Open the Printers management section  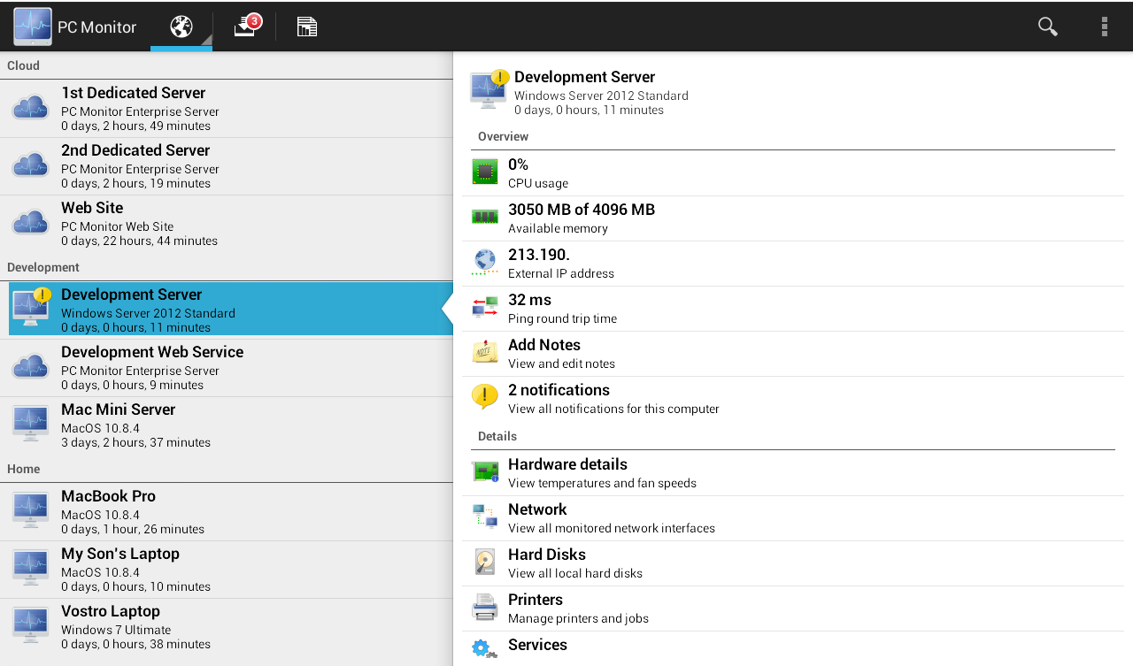click(x=793, y=609)
